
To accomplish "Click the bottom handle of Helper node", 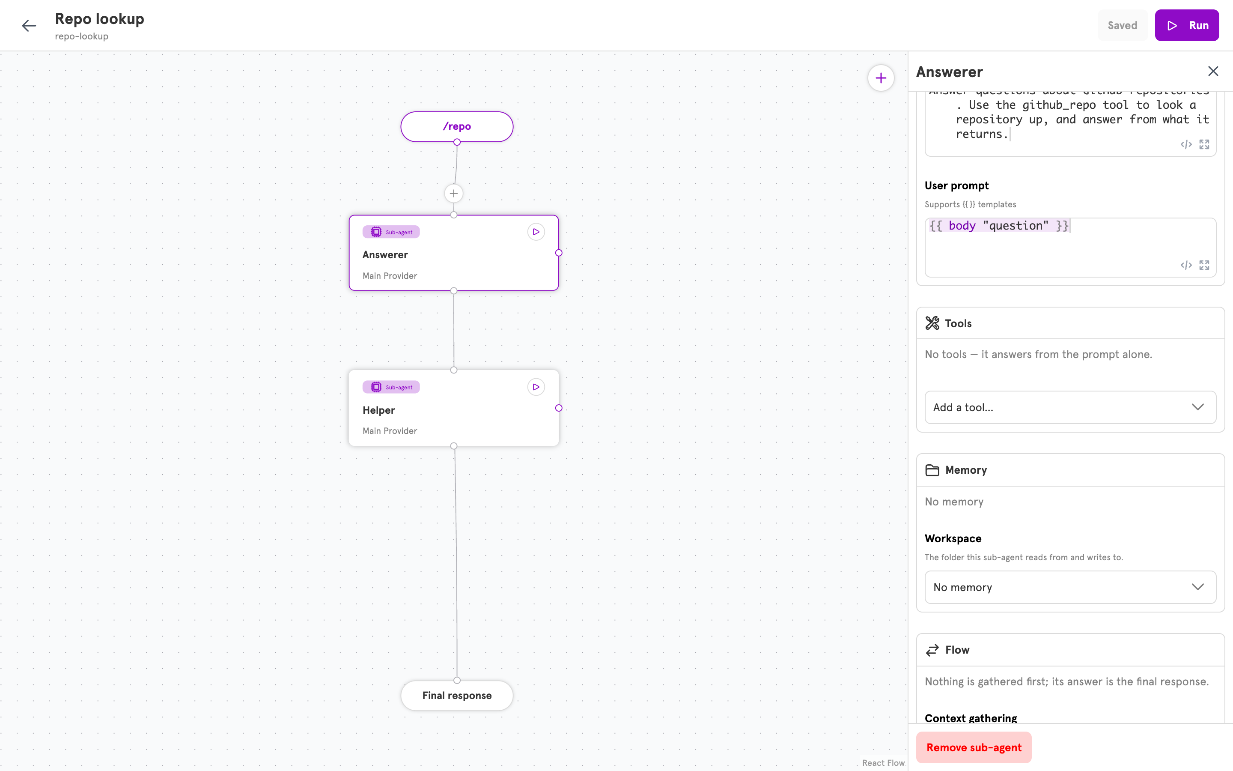I will coord(453,446).
